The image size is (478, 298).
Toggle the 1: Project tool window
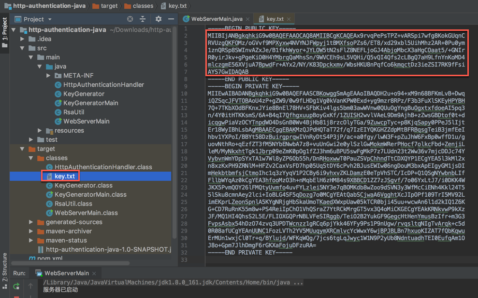(5, 29)
